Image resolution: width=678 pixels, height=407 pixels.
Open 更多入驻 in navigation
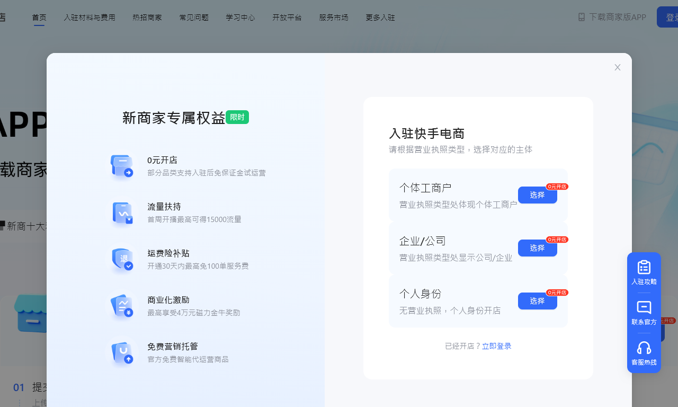click(380, 17)
